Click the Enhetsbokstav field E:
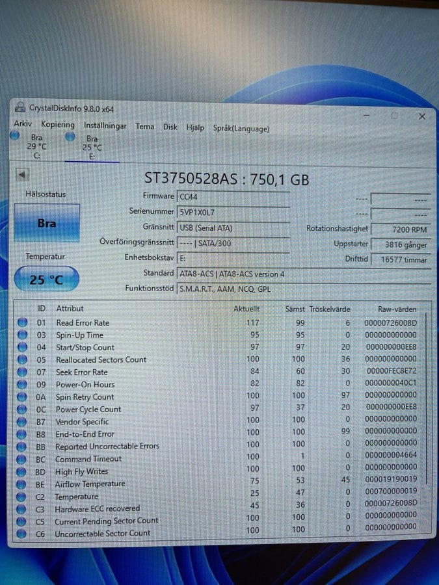 (233, 258)
